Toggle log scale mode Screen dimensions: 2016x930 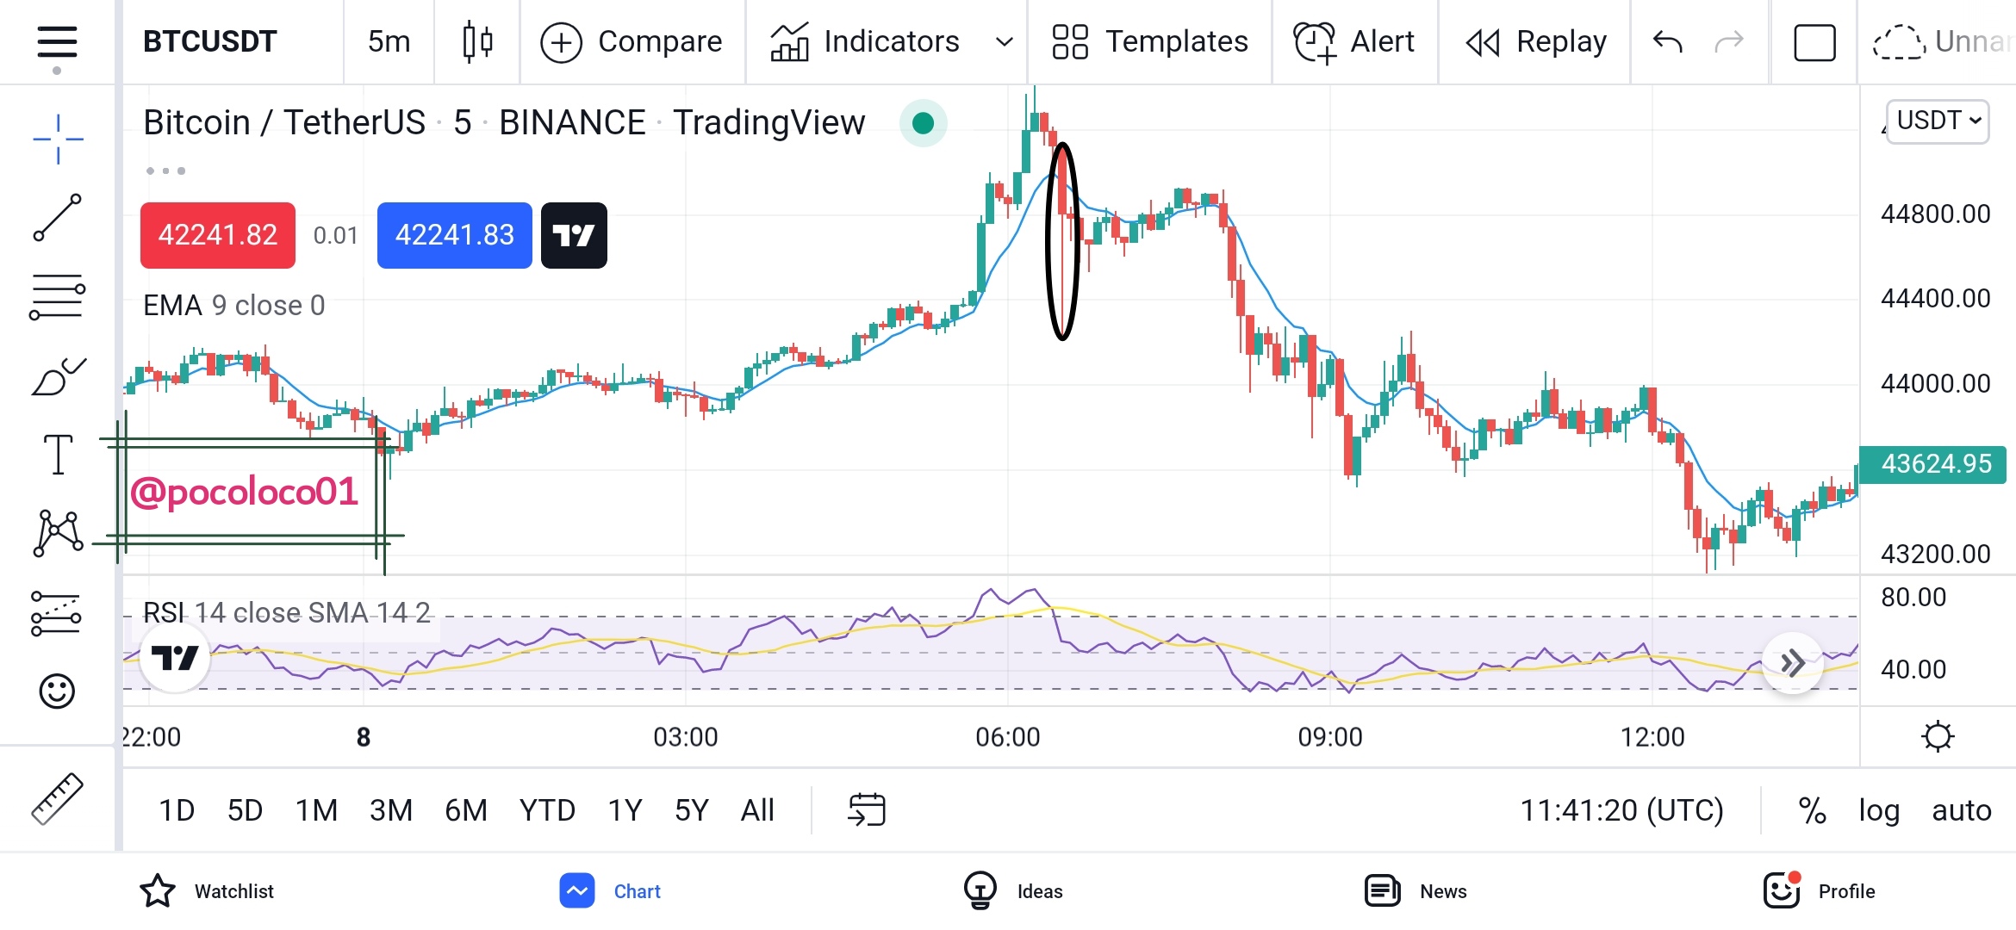[1879, 810]
